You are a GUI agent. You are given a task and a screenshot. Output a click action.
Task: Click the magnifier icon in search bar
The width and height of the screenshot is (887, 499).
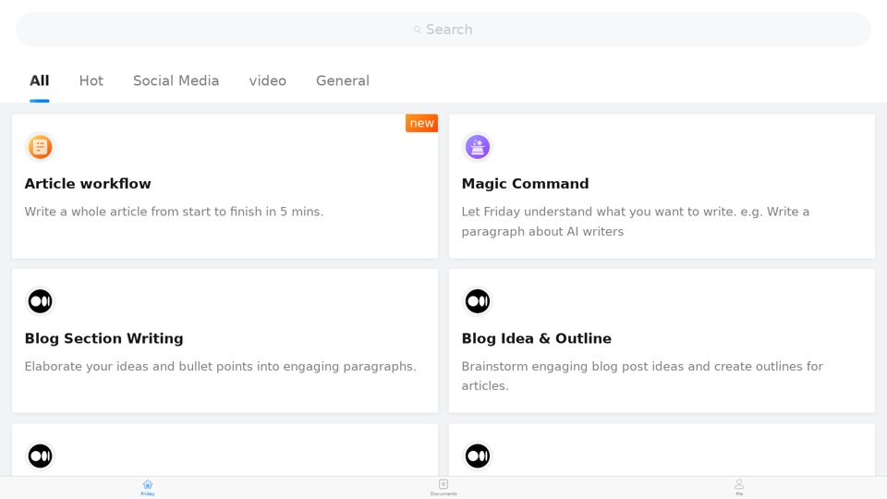[418, 30]
